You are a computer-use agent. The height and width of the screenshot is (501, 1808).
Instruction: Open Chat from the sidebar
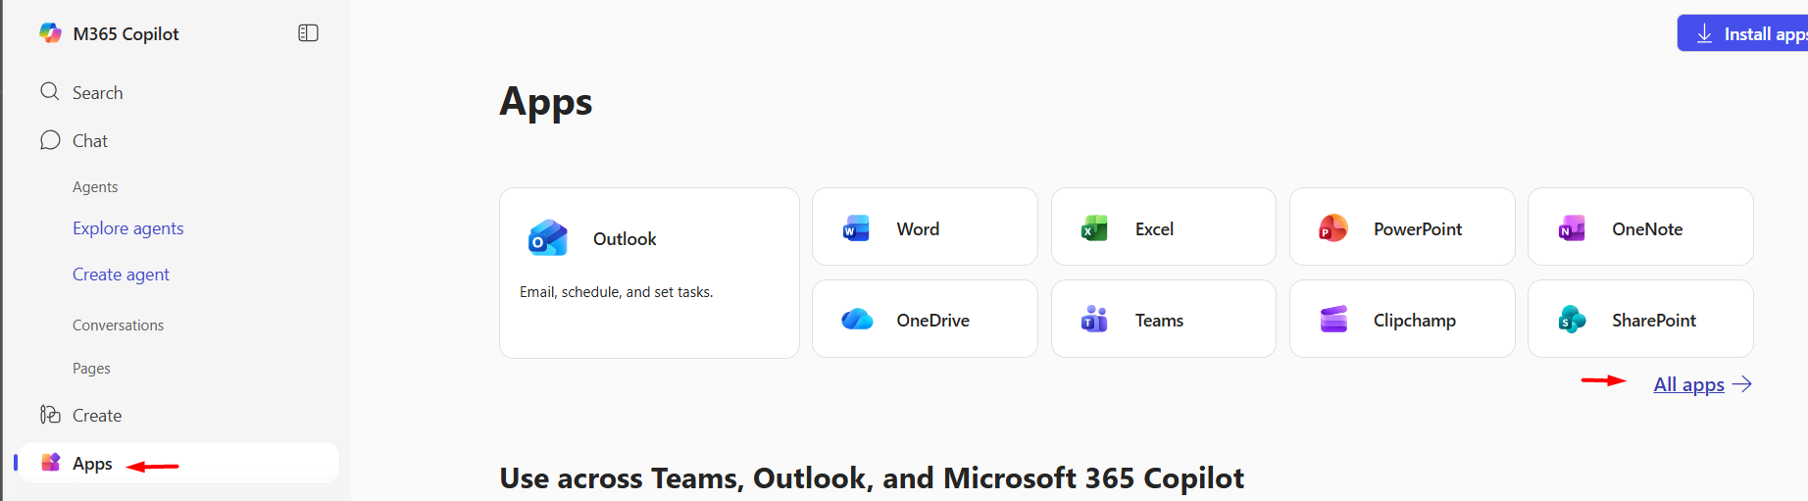(x=89, y=141)
